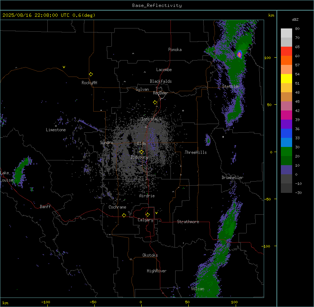The height and width of the screenshot is (307, 314).
Task: Select the white plus marker north of Drumheller
Action: [x=223, y=137]
